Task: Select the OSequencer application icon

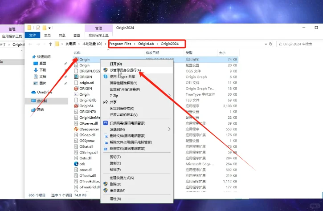Action: point(76,129)
